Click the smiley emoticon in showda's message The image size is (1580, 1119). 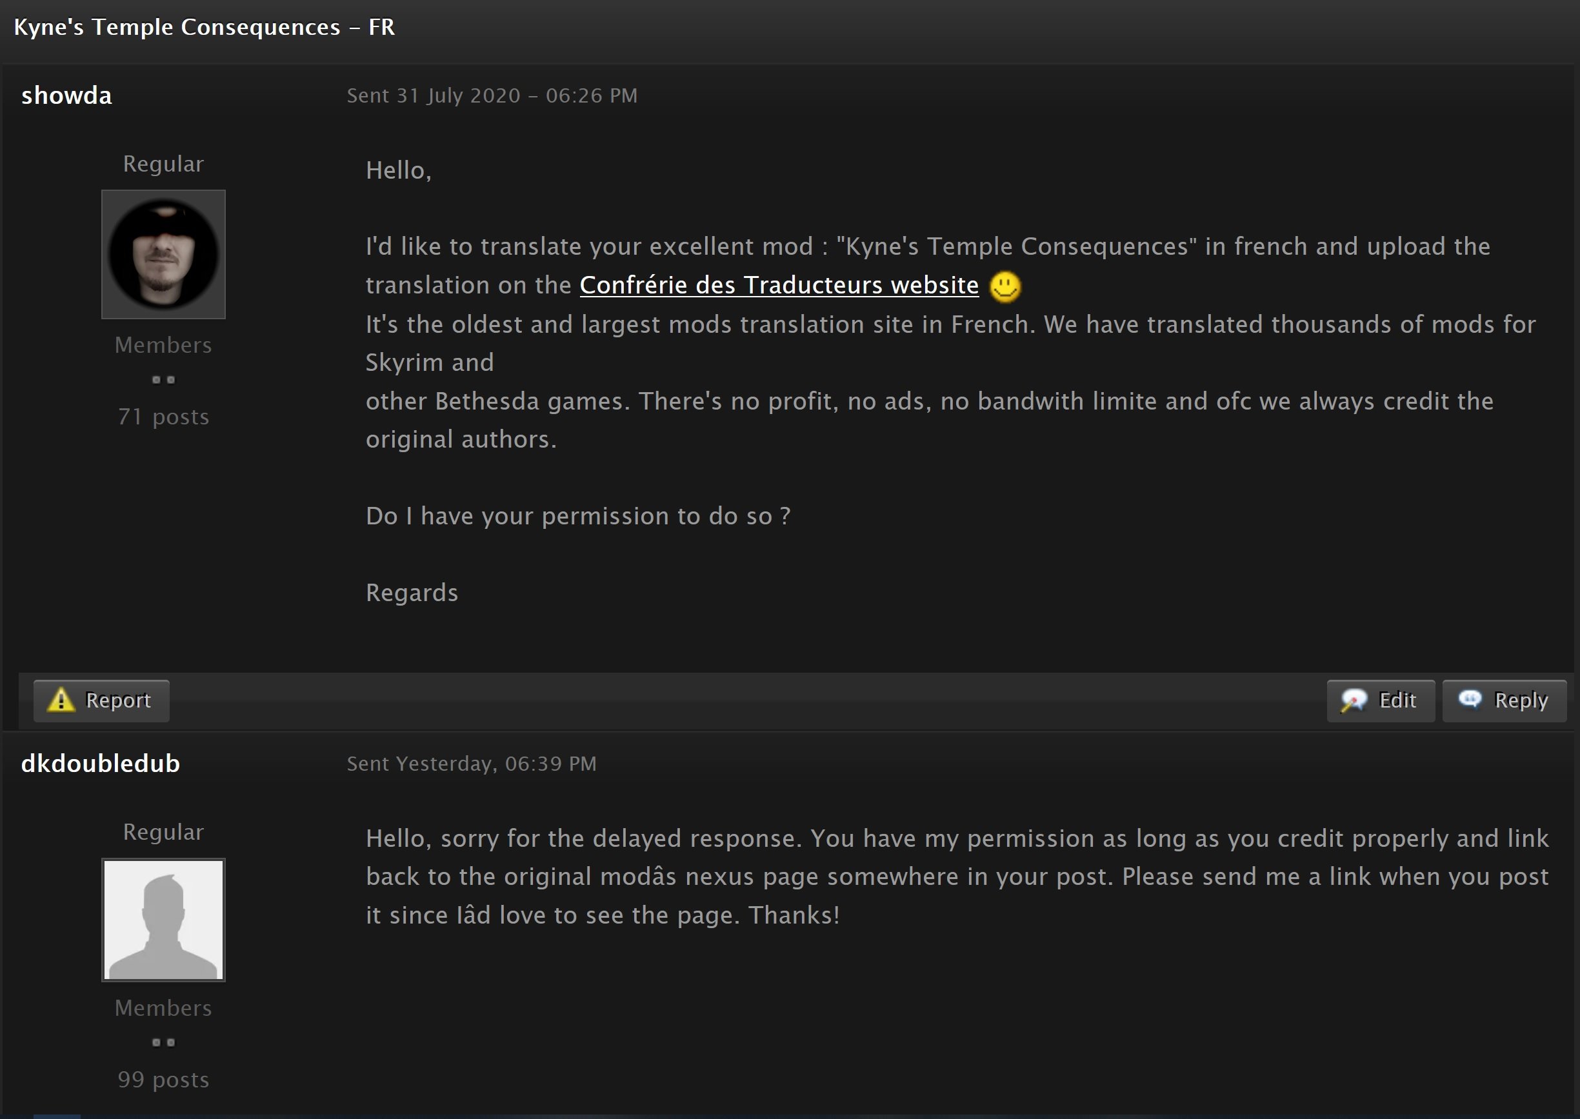click(1005, 286)
